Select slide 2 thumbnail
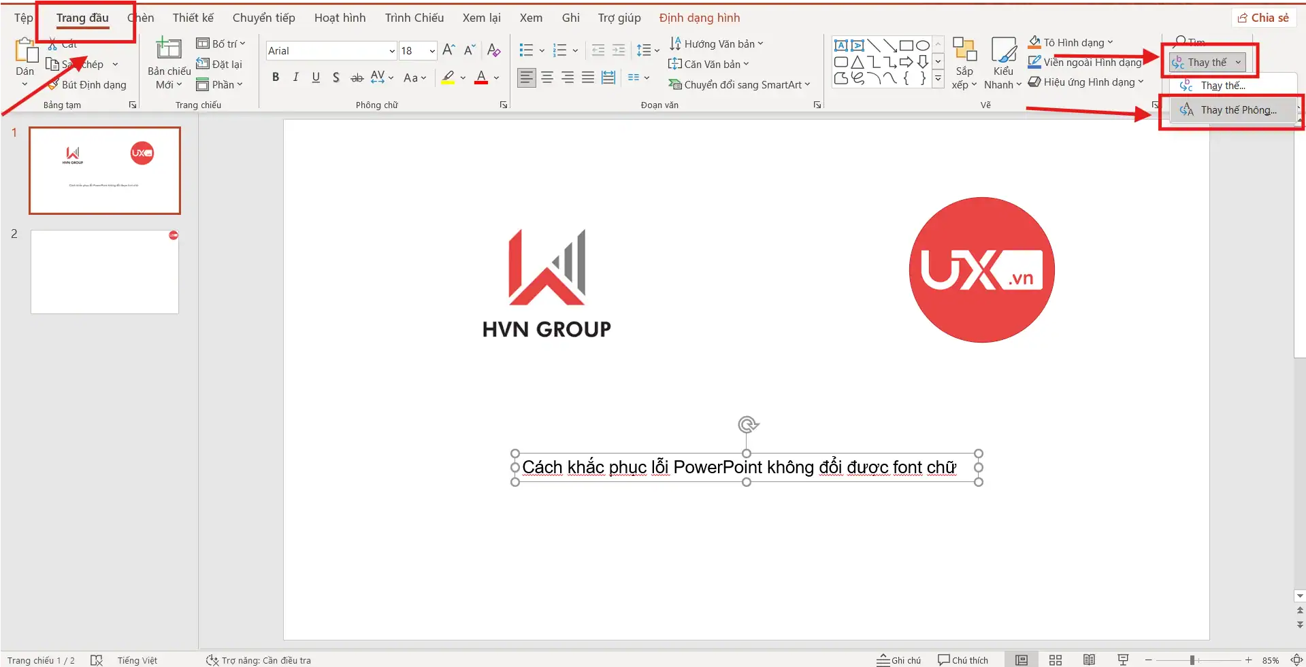This screenshot has width=1306, height=667. [103, 271]
